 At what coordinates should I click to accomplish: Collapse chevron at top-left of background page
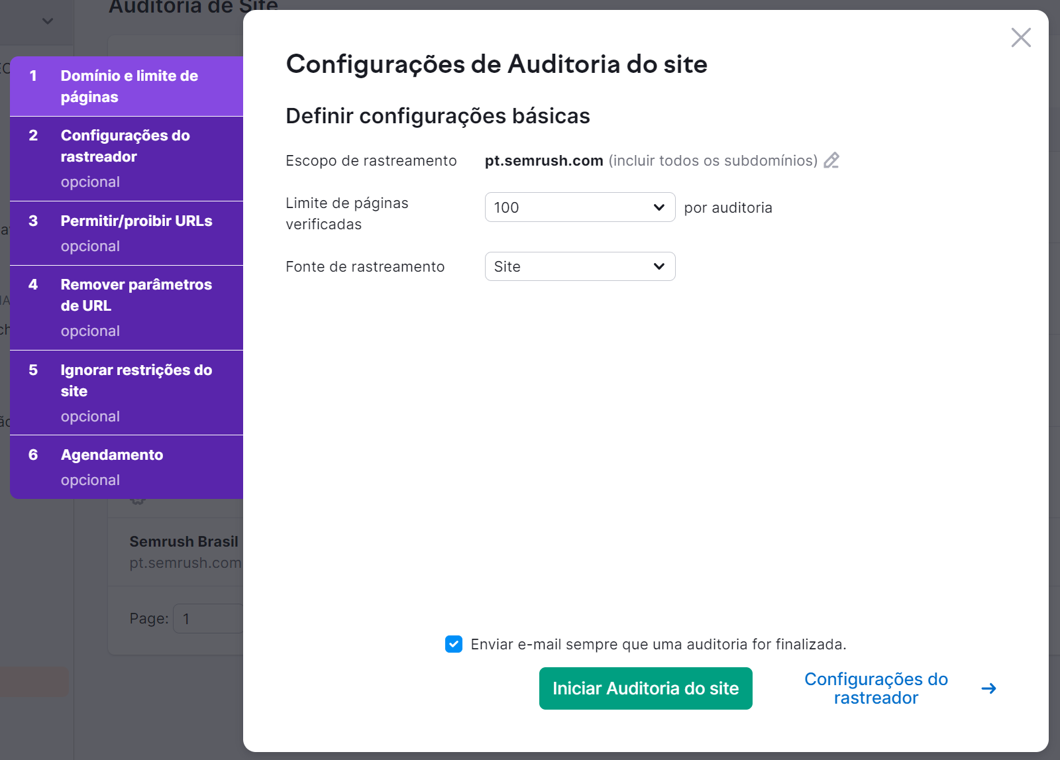48,21
